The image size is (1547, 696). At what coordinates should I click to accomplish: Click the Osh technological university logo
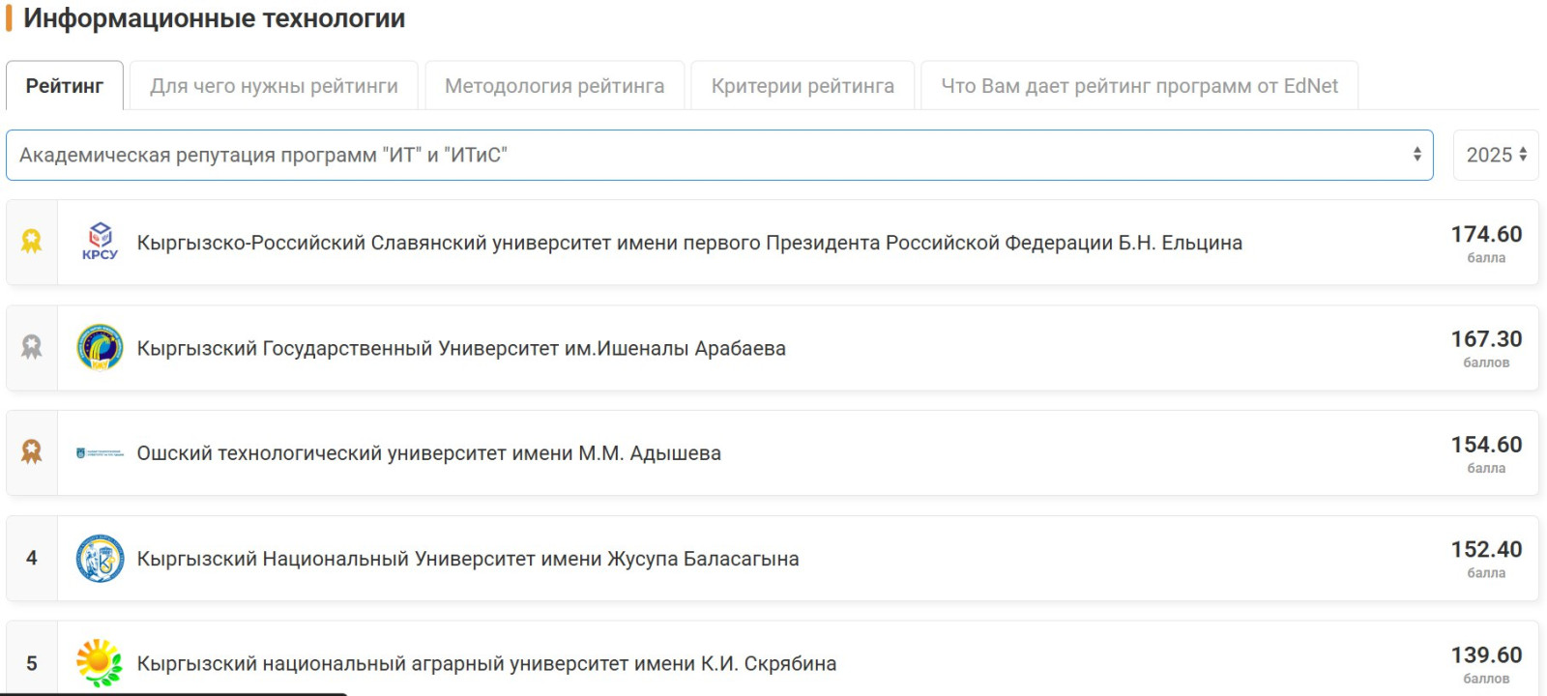click(100, 452)
